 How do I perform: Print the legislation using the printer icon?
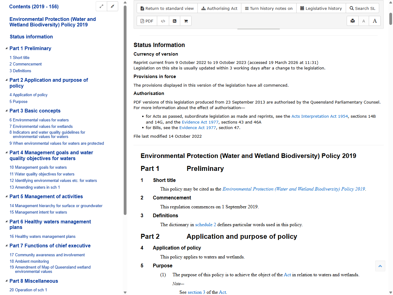coord(352,21)
